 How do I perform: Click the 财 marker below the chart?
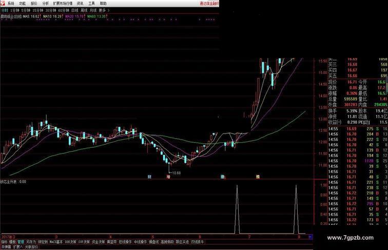click(149, 177)
